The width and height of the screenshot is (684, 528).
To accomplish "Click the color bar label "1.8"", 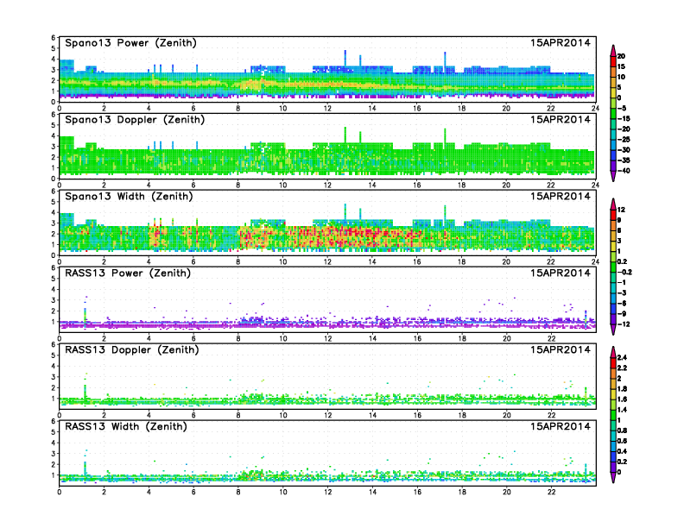I will pos(623,389).
